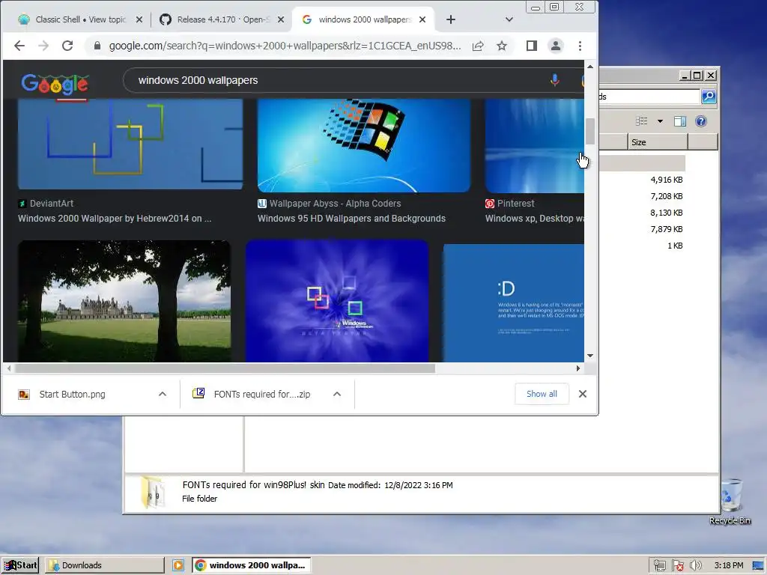Image resolution: width=767 pixels, height=575 pixels.
Task: Open Explorer help icon
Action: (701, 121)
